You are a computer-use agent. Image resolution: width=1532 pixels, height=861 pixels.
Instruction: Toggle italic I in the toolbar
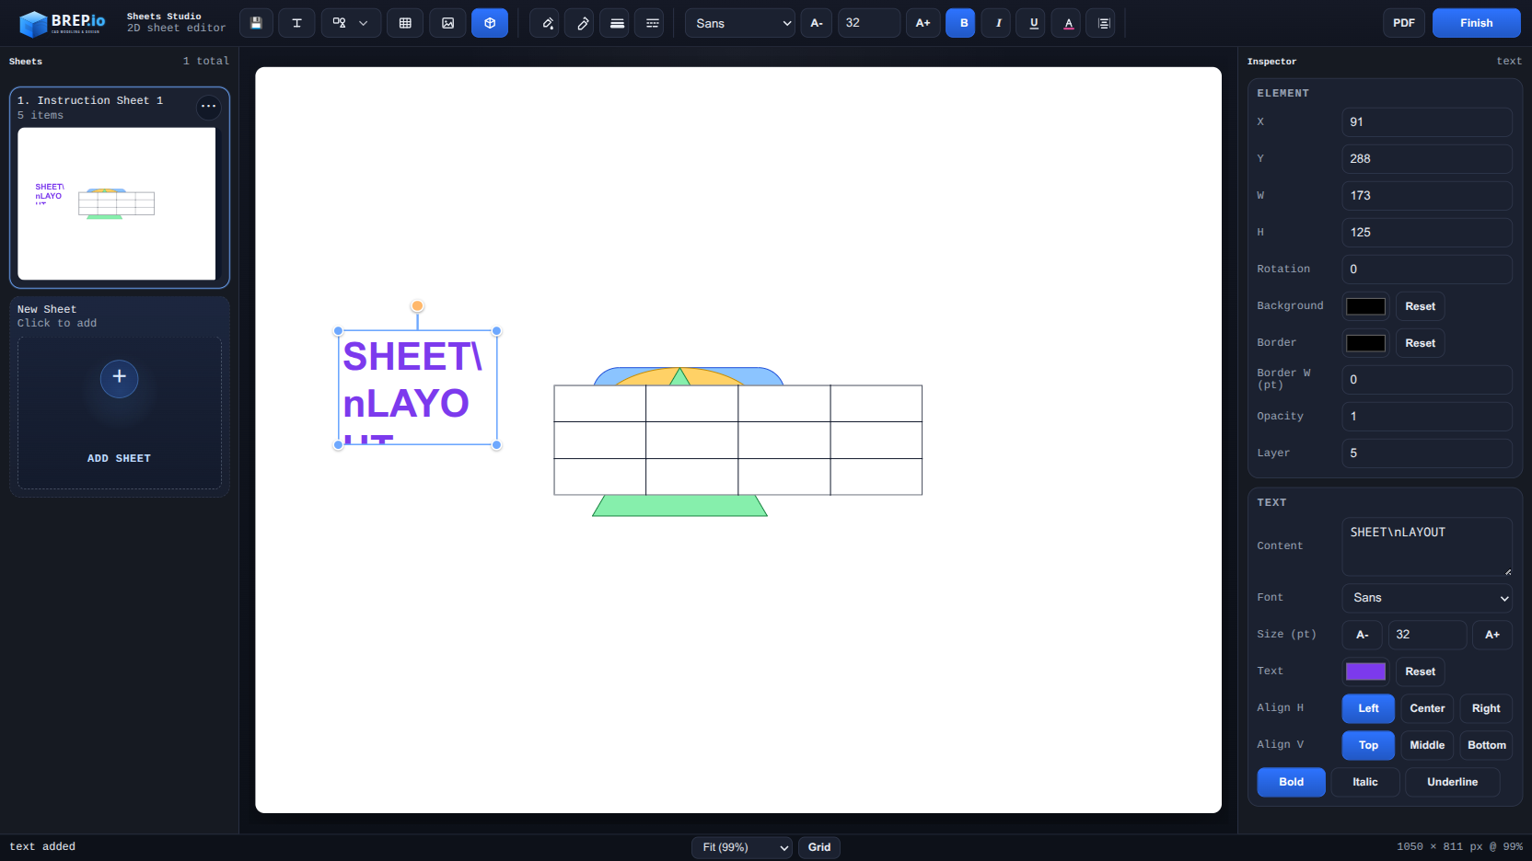point(998,23)
